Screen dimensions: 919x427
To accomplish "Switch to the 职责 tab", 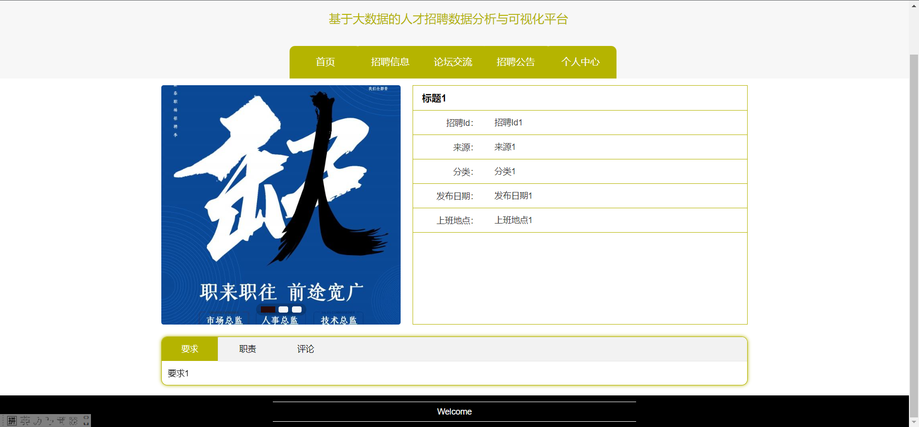I will [x=247, y=349].
